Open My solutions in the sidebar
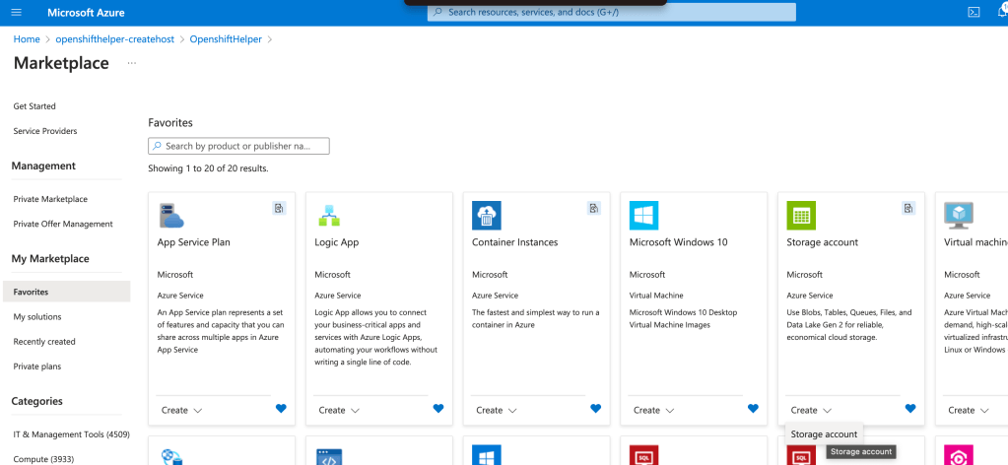The image size is (1008, 465). [x=37, y=317]
